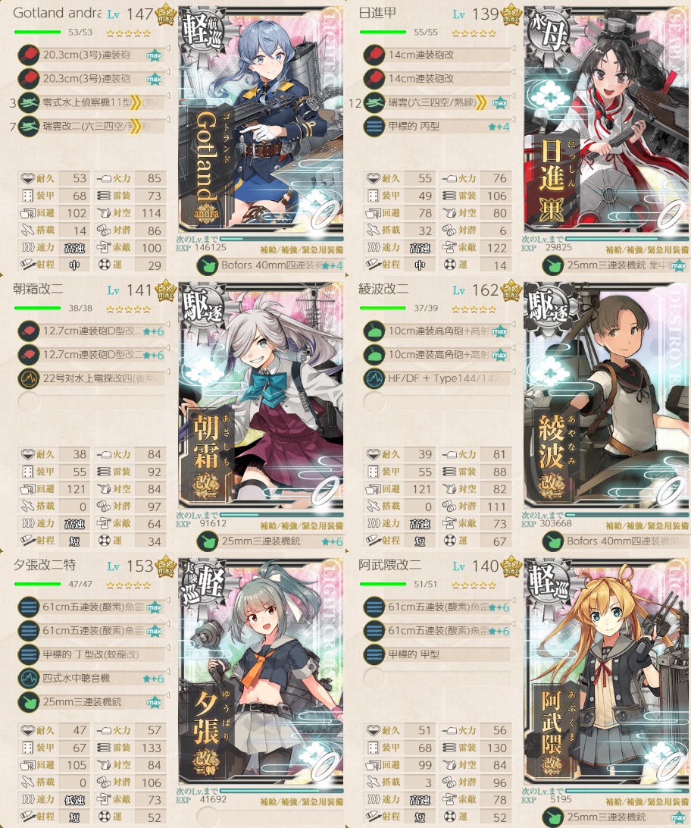Open the Gotland andra ship card portrait

[x=261, y=121]
